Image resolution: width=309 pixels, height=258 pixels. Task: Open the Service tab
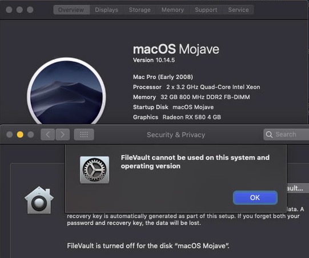pos(238,10)
